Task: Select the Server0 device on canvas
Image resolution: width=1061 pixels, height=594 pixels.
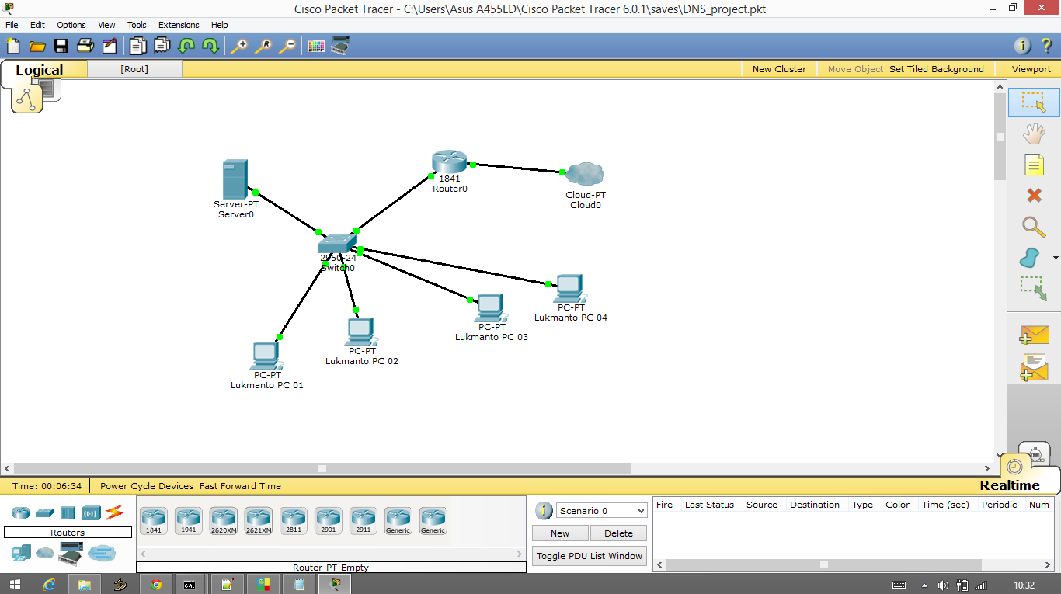Action: click(x=235, y=179)
